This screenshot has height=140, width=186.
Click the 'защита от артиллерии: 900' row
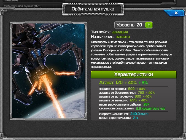pyautogui.click(x=125, y=96)
